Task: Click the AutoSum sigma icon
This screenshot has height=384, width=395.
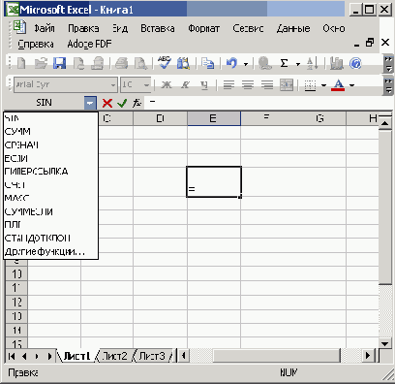Action: (284, 63)
